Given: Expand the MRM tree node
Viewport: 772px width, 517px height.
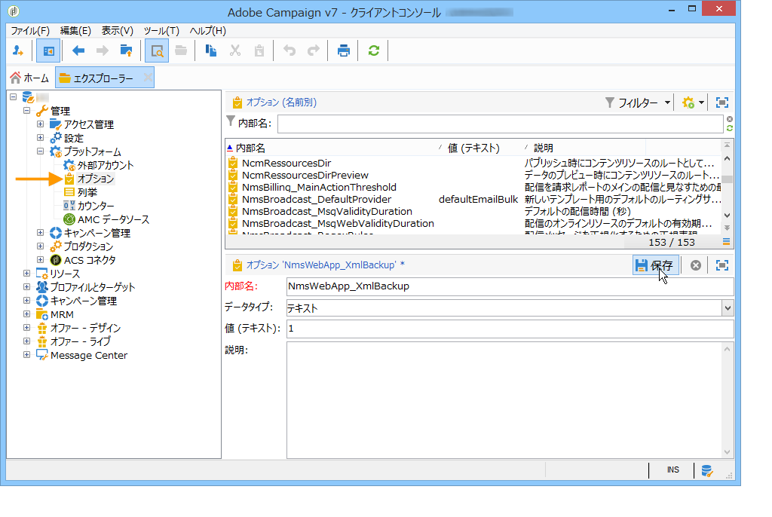Looking at the screenshot, I should [x=26, y=314].
